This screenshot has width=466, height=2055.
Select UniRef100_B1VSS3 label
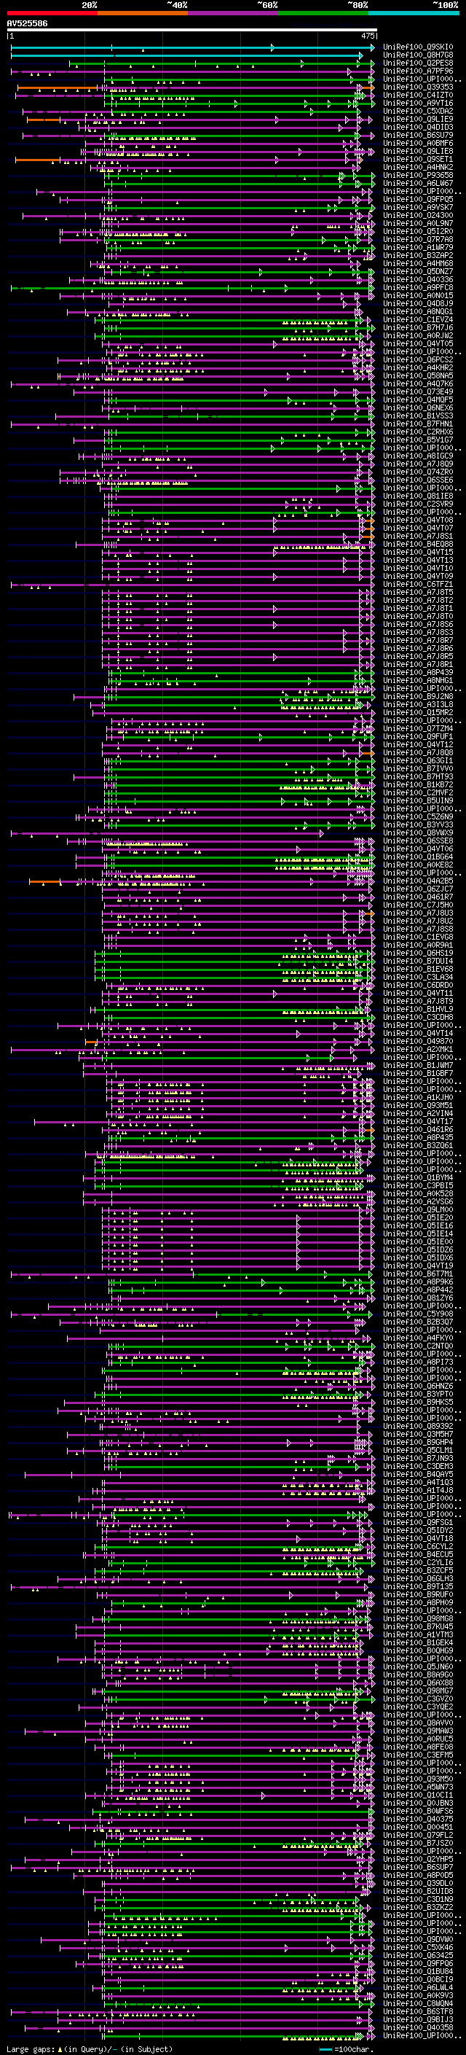(418, 416)
